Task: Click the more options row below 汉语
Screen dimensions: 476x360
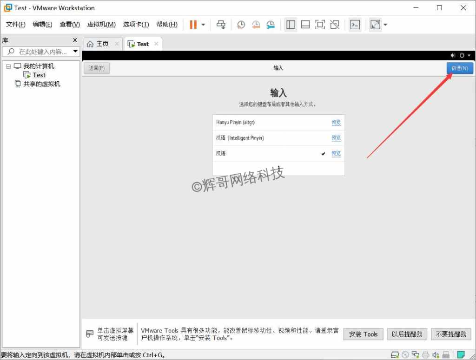Action: pyautogui.click(x=278, y=169)
